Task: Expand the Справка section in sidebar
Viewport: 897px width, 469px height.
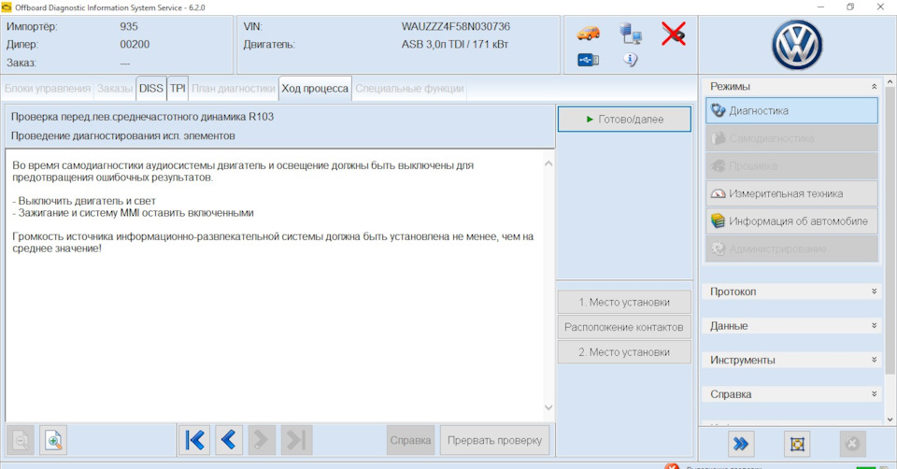Action: [875, 394]
